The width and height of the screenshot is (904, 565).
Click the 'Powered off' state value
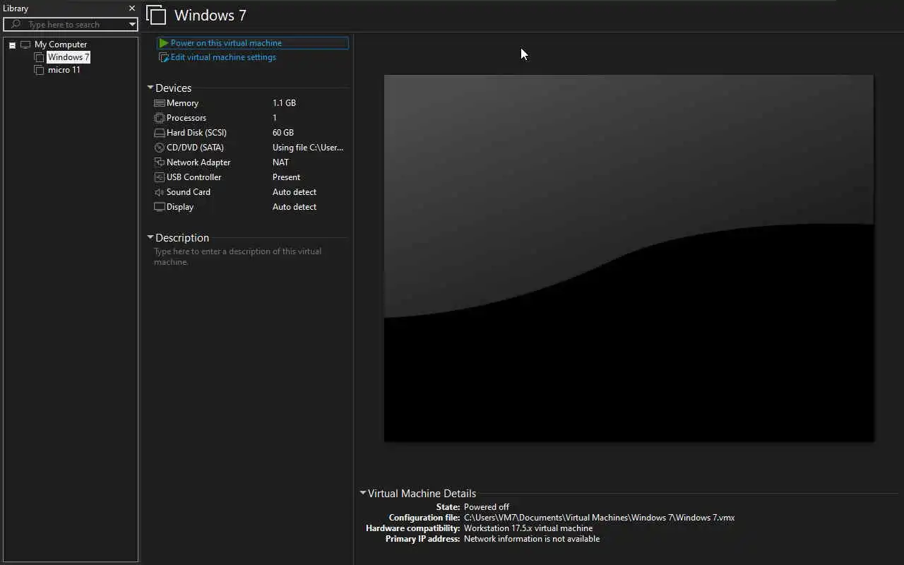pyautogui.click(x=487, y=507)
